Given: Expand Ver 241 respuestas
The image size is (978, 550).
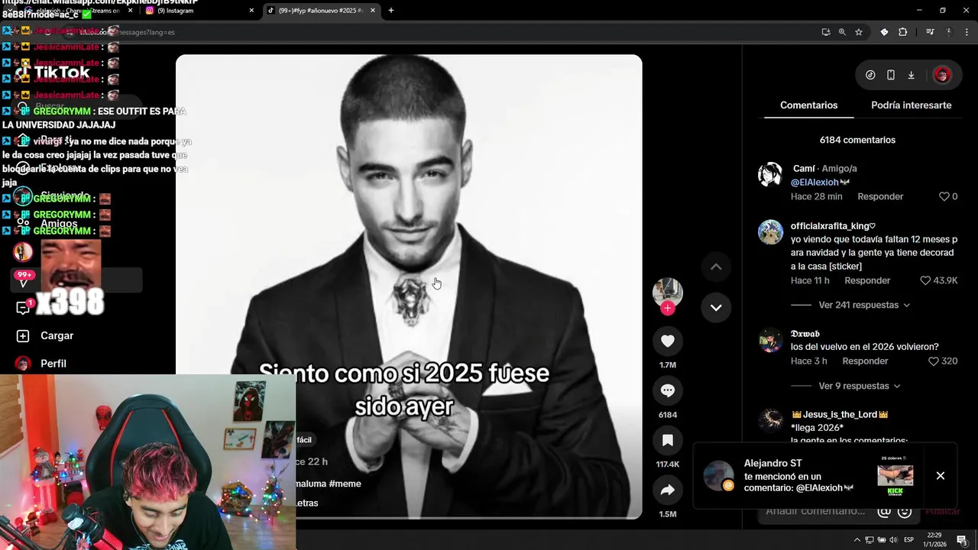Looking at the screenshot, I should pos(864,305).
